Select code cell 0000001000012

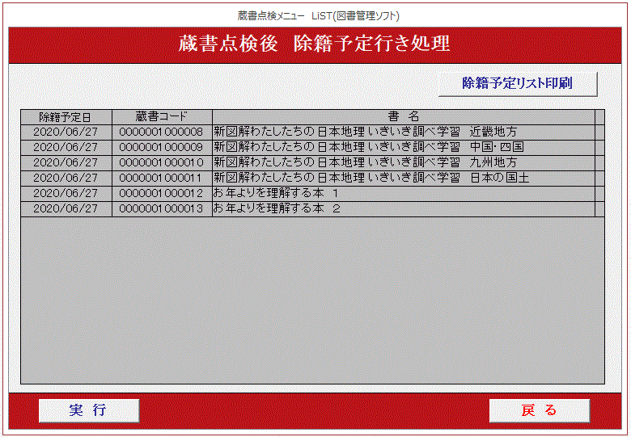tap(162, 193)
